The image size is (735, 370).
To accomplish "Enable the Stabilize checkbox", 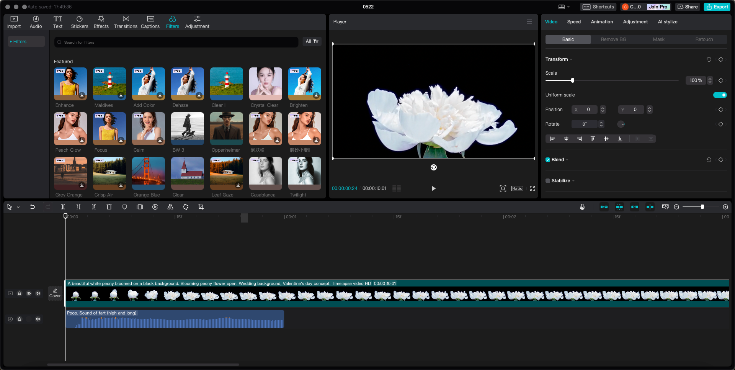I will coord(548,180).
